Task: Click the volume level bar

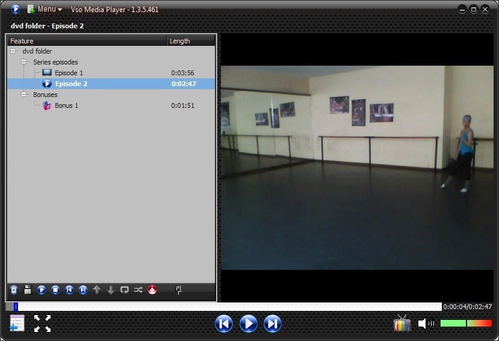Action: tap(466, 324)
